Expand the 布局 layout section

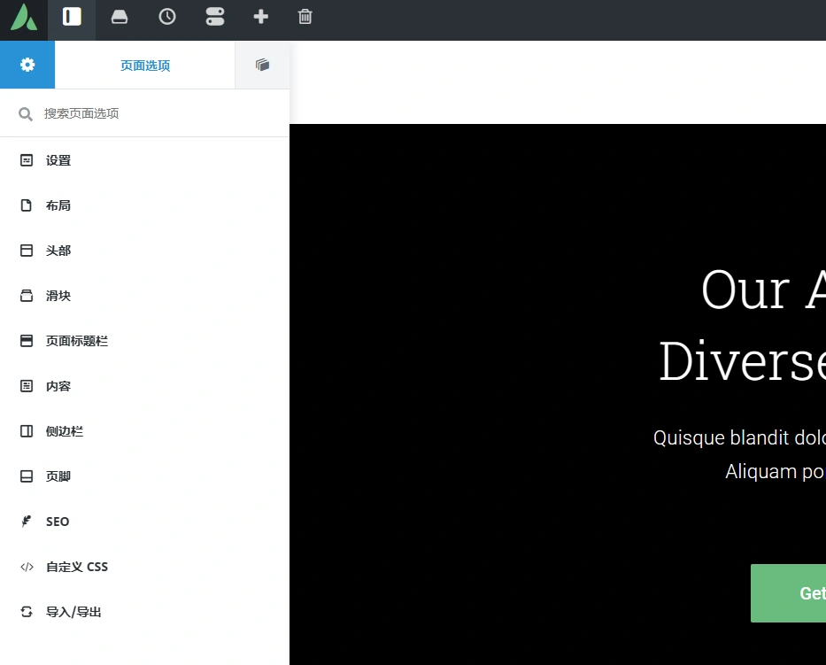58,205
